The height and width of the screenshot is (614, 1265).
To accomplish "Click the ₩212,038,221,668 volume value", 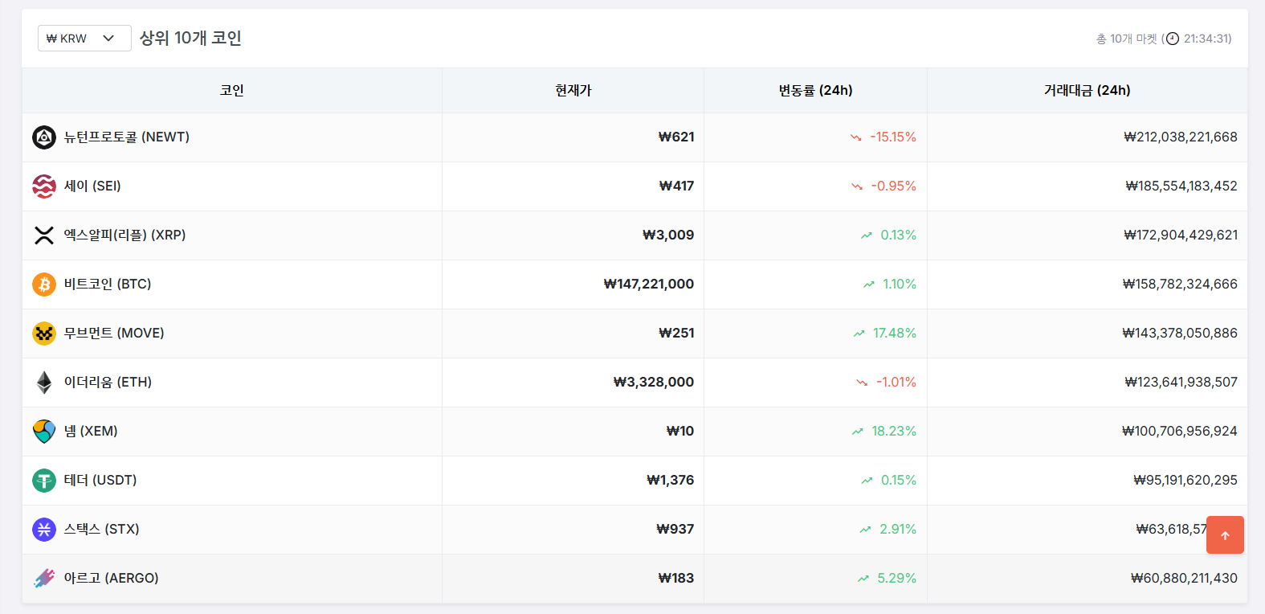I will pos(1181,137).
